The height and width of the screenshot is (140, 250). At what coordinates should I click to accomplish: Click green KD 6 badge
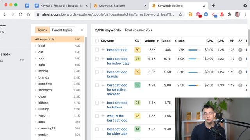pyautogui.click(x=137, y=85)
